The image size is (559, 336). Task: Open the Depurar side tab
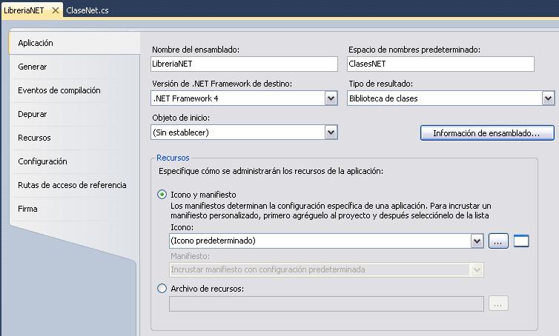[x=75, y=114]
